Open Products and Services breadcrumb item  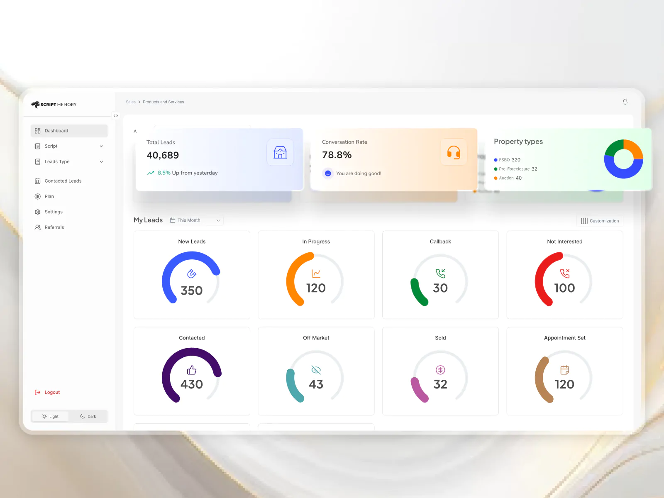tap(163, 102)
